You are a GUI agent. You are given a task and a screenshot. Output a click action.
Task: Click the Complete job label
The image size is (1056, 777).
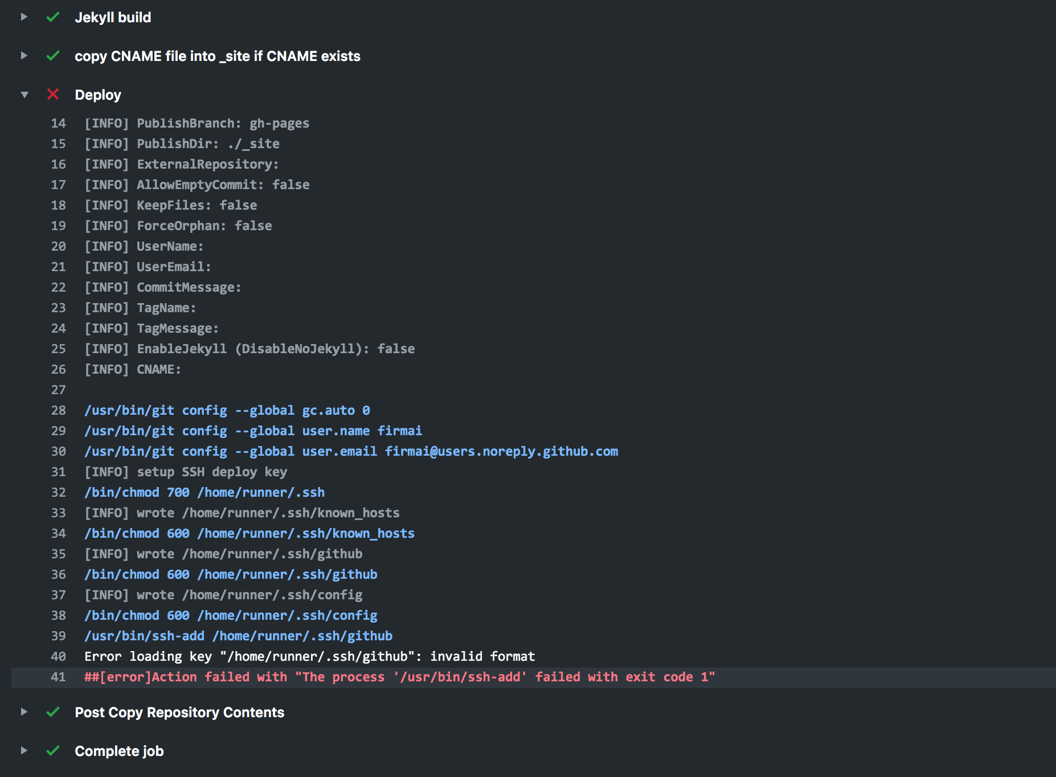119,751
